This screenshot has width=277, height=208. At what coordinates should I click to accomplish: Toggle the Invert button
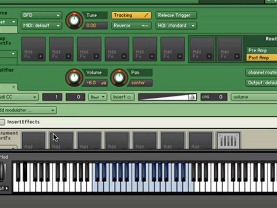[x=122, y=97]
